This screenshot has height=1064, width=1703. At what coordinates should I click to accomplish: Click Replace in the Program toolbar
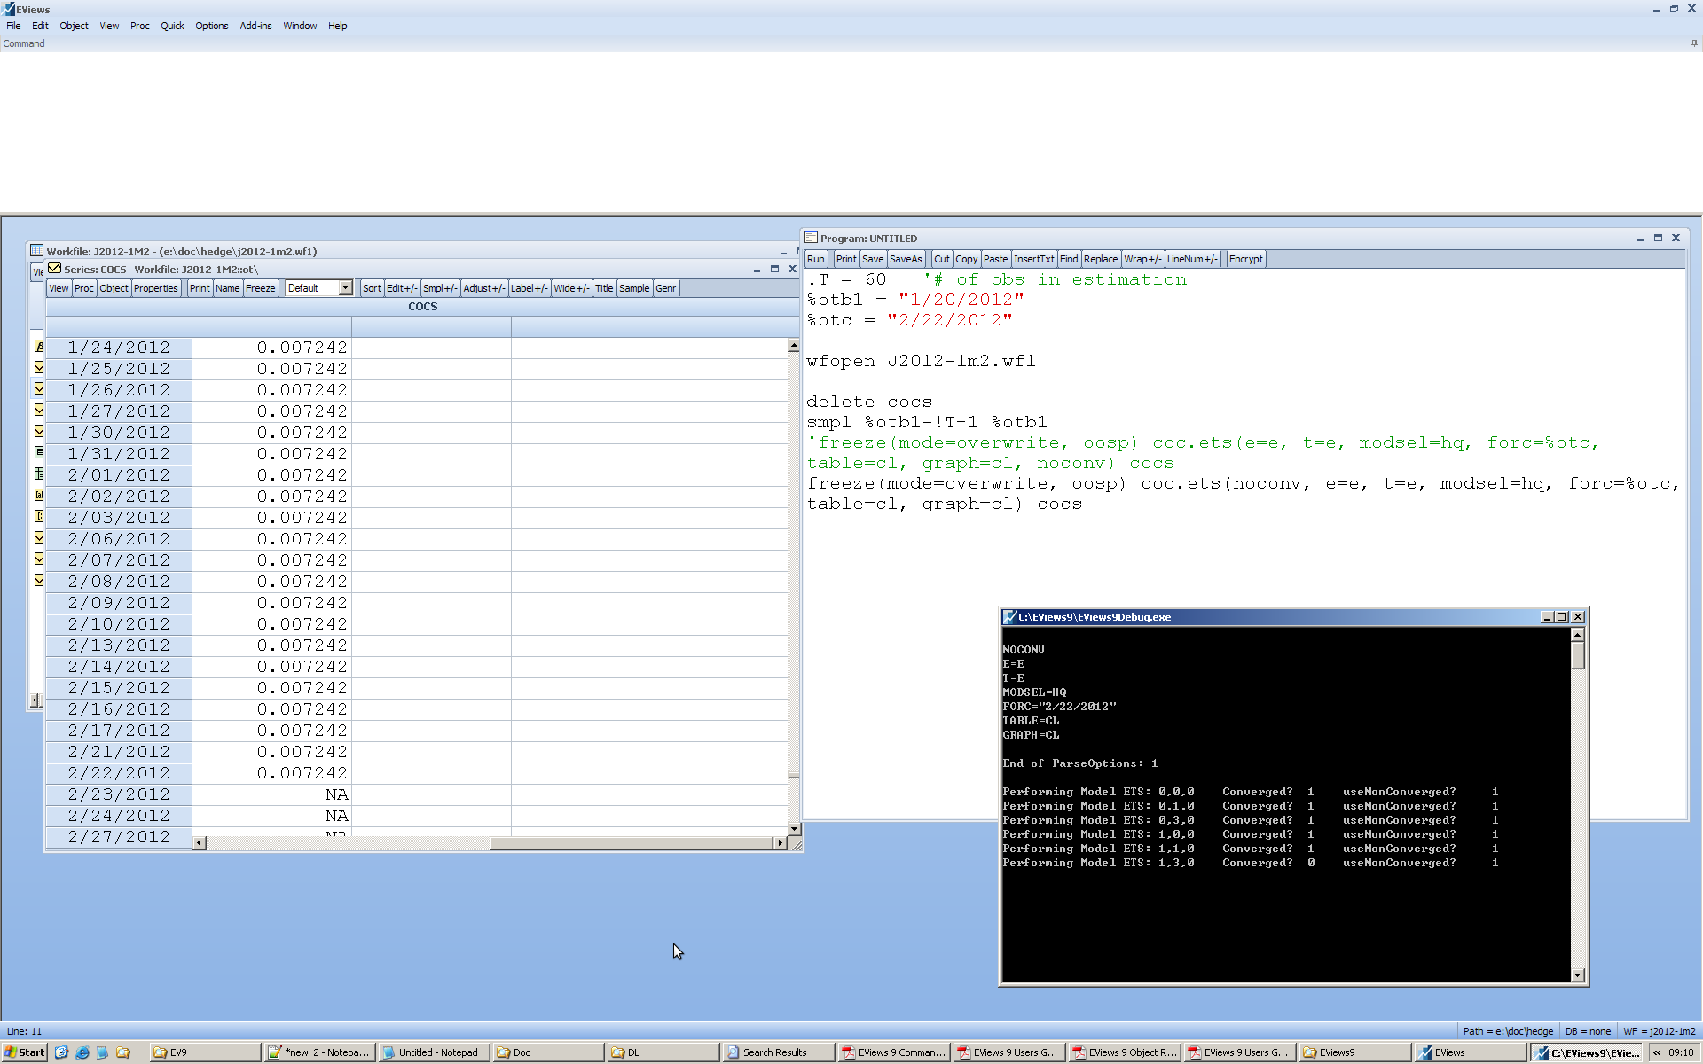pyautogui.click(x=1100, y=259)
